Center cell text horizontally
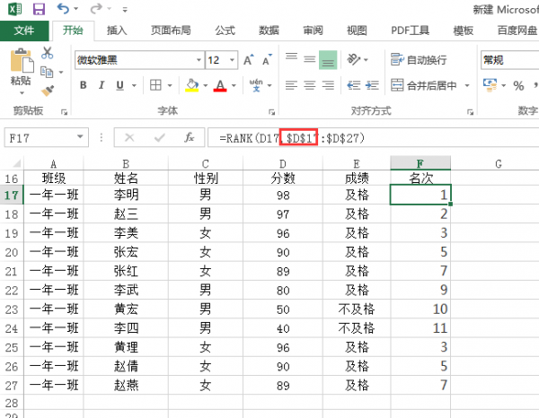The image size is (539, 418). point(310,85)
